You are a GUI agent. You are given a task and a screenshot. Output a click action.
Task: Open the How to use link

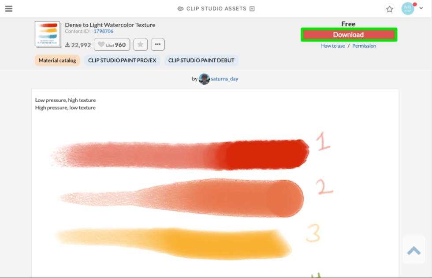(x=333, y=46)
